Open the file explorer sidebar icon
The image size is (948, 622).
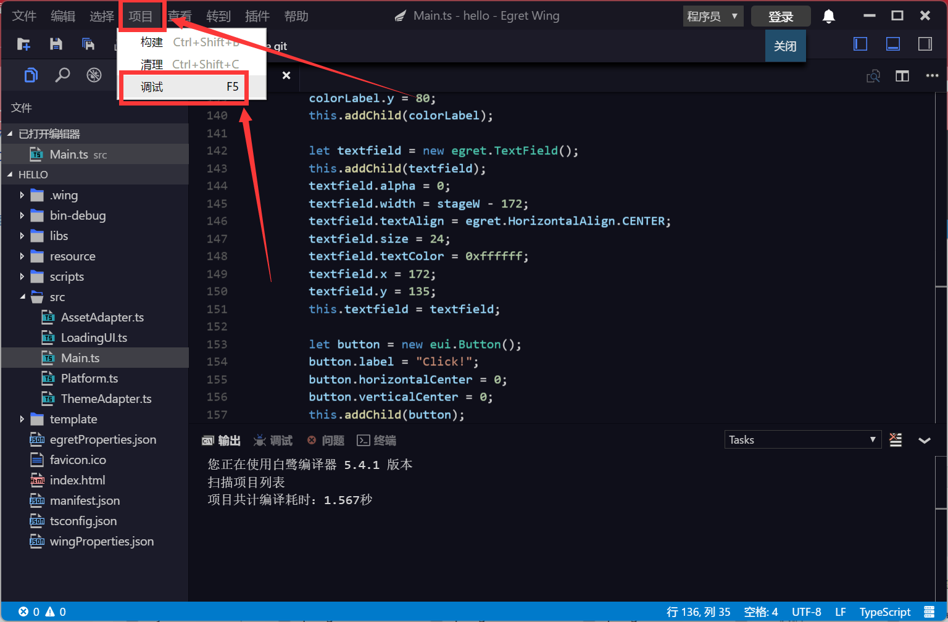(31, 75)
